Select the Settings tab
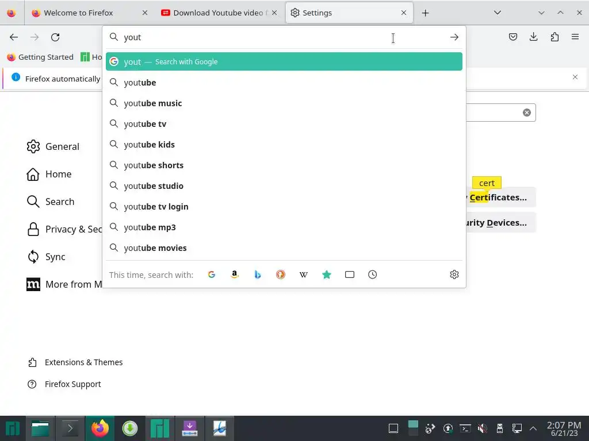589x441 pixels. point(349,13)
